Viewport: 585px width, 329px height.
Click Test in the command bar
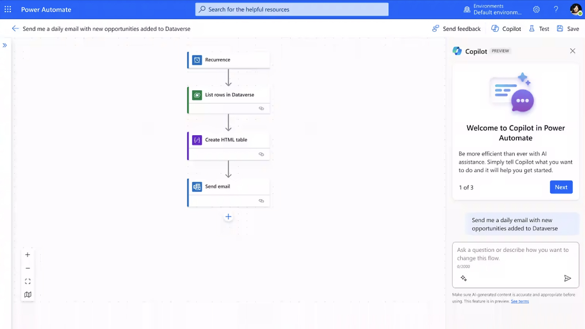(539, 29)
